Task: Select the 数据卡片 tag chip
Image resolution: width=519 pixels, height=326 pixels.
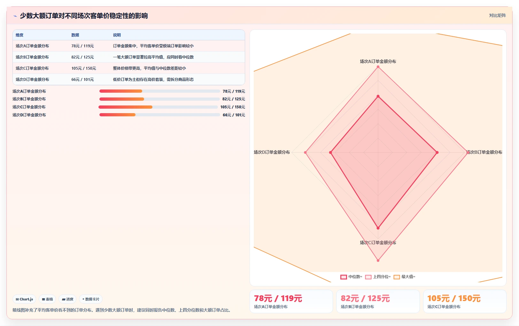Action: 91,299
